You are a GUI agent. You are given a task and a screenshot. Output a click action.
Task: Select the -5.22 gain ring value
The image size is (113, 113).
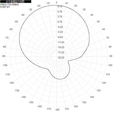(60, 32)
